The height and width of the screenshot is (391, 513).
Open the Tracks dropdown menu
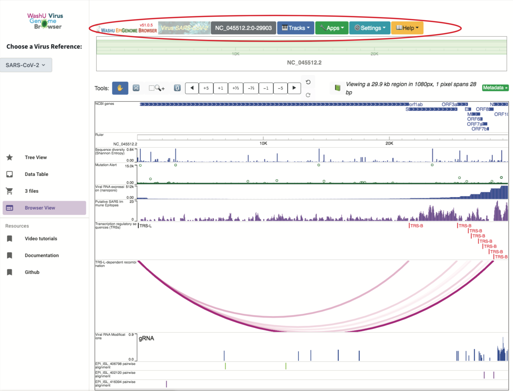[296, 28]
